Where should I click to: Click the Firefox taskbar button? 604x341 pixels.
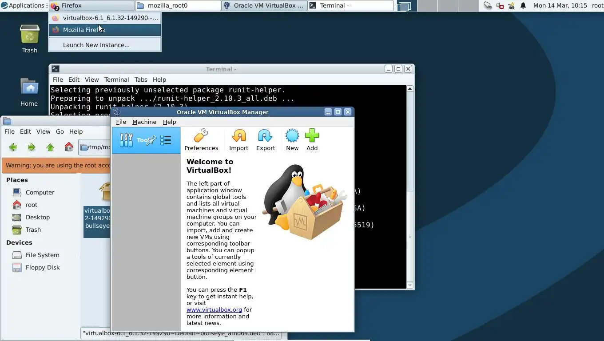[91, 6]
